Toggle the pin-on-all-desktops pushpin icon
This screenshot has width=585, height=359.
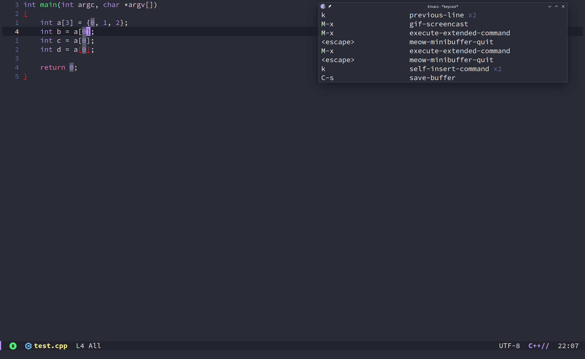330,6
